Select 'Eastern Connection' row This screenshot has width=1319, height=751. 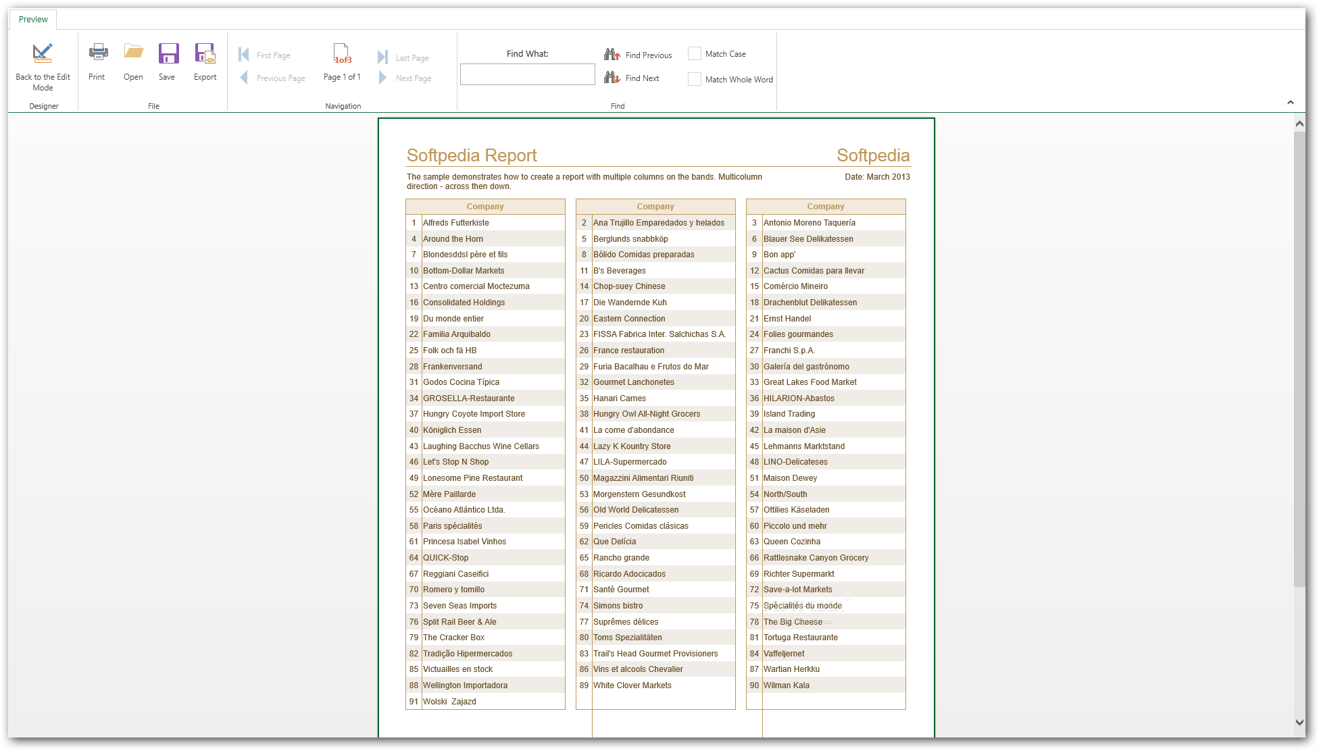pyautogui.click(x=655, y=319)
